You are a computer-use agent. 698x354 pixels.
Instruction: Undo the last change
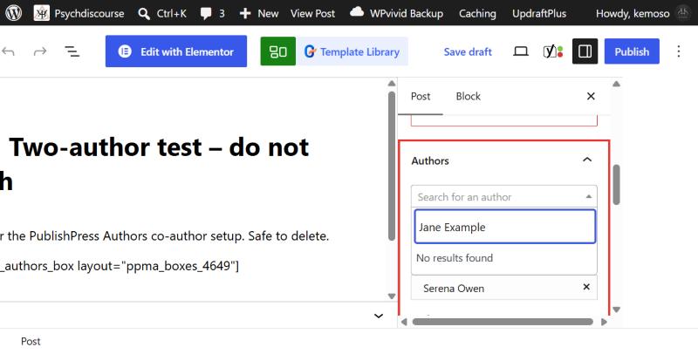(8, 51)
